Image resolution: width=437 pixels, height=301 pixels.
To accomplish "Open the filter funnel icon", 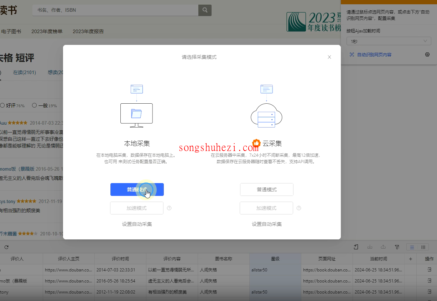I will point(397,247).
